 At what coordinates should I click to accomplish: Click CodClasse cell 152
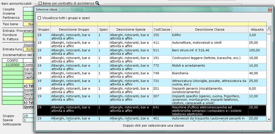(x=162, y=37)
